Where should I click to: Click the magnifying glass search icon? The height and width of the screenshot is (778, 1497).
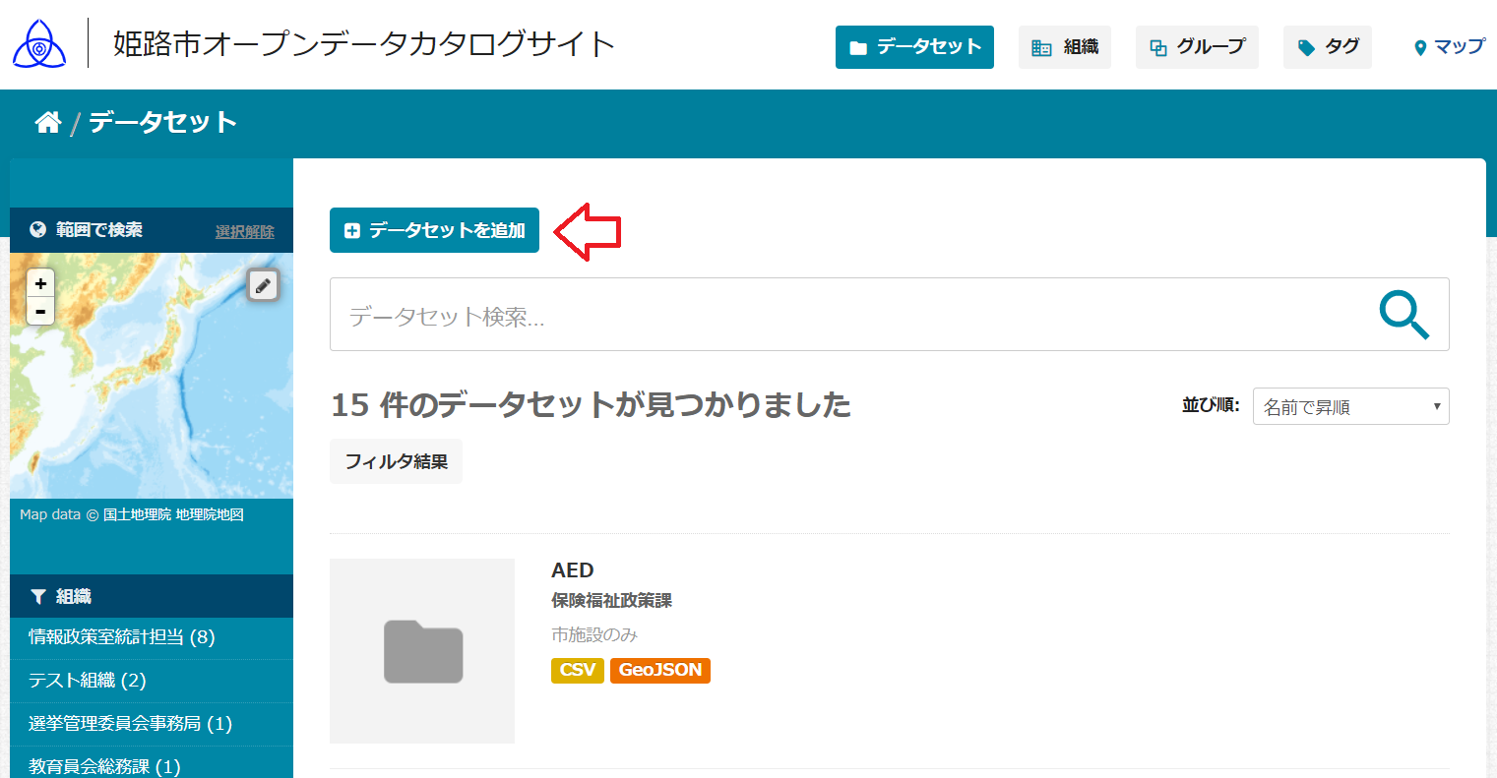[x=1403, y=315]
